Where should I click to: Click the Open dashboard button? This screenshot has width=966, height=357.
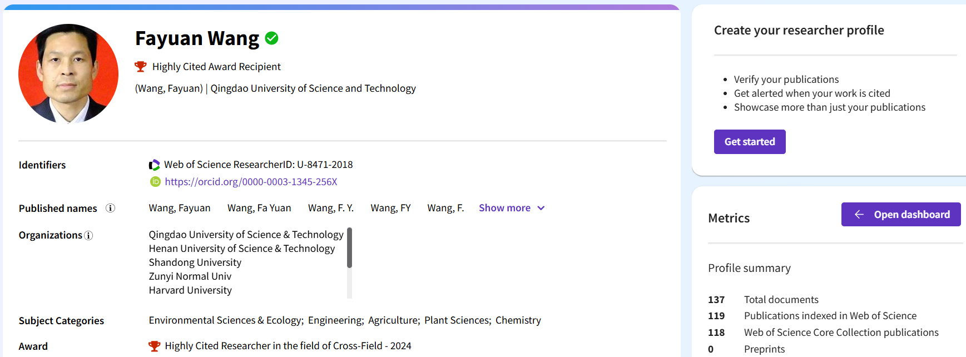pyautogui.click(x=901, y=215)
